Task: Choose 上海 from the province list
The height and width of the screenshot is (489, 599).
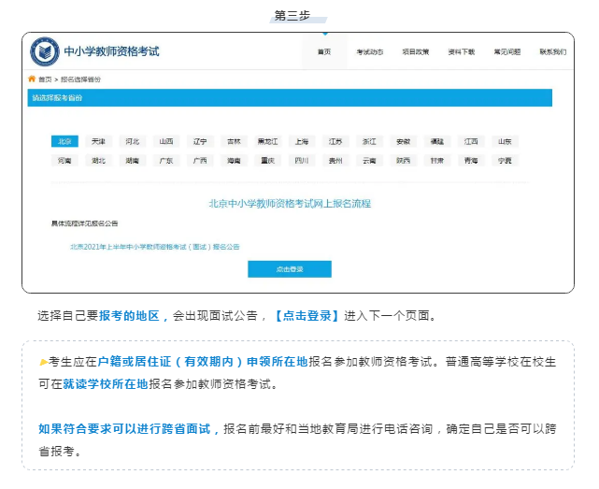Action: click(x=301, y=141)
